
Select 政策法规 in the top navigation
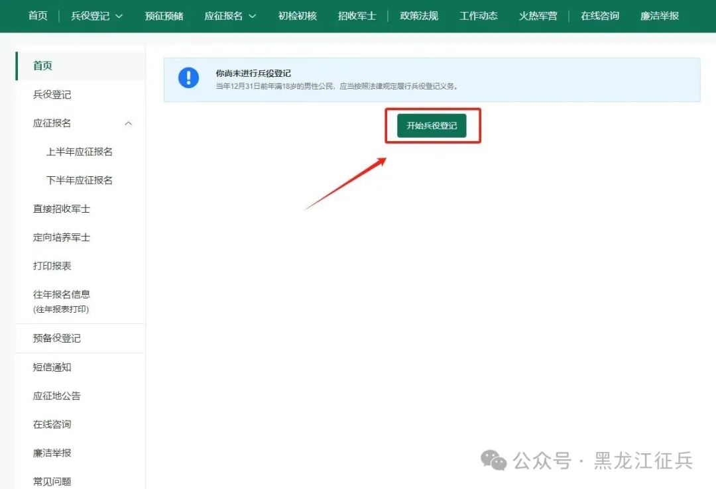coord(418,15)
